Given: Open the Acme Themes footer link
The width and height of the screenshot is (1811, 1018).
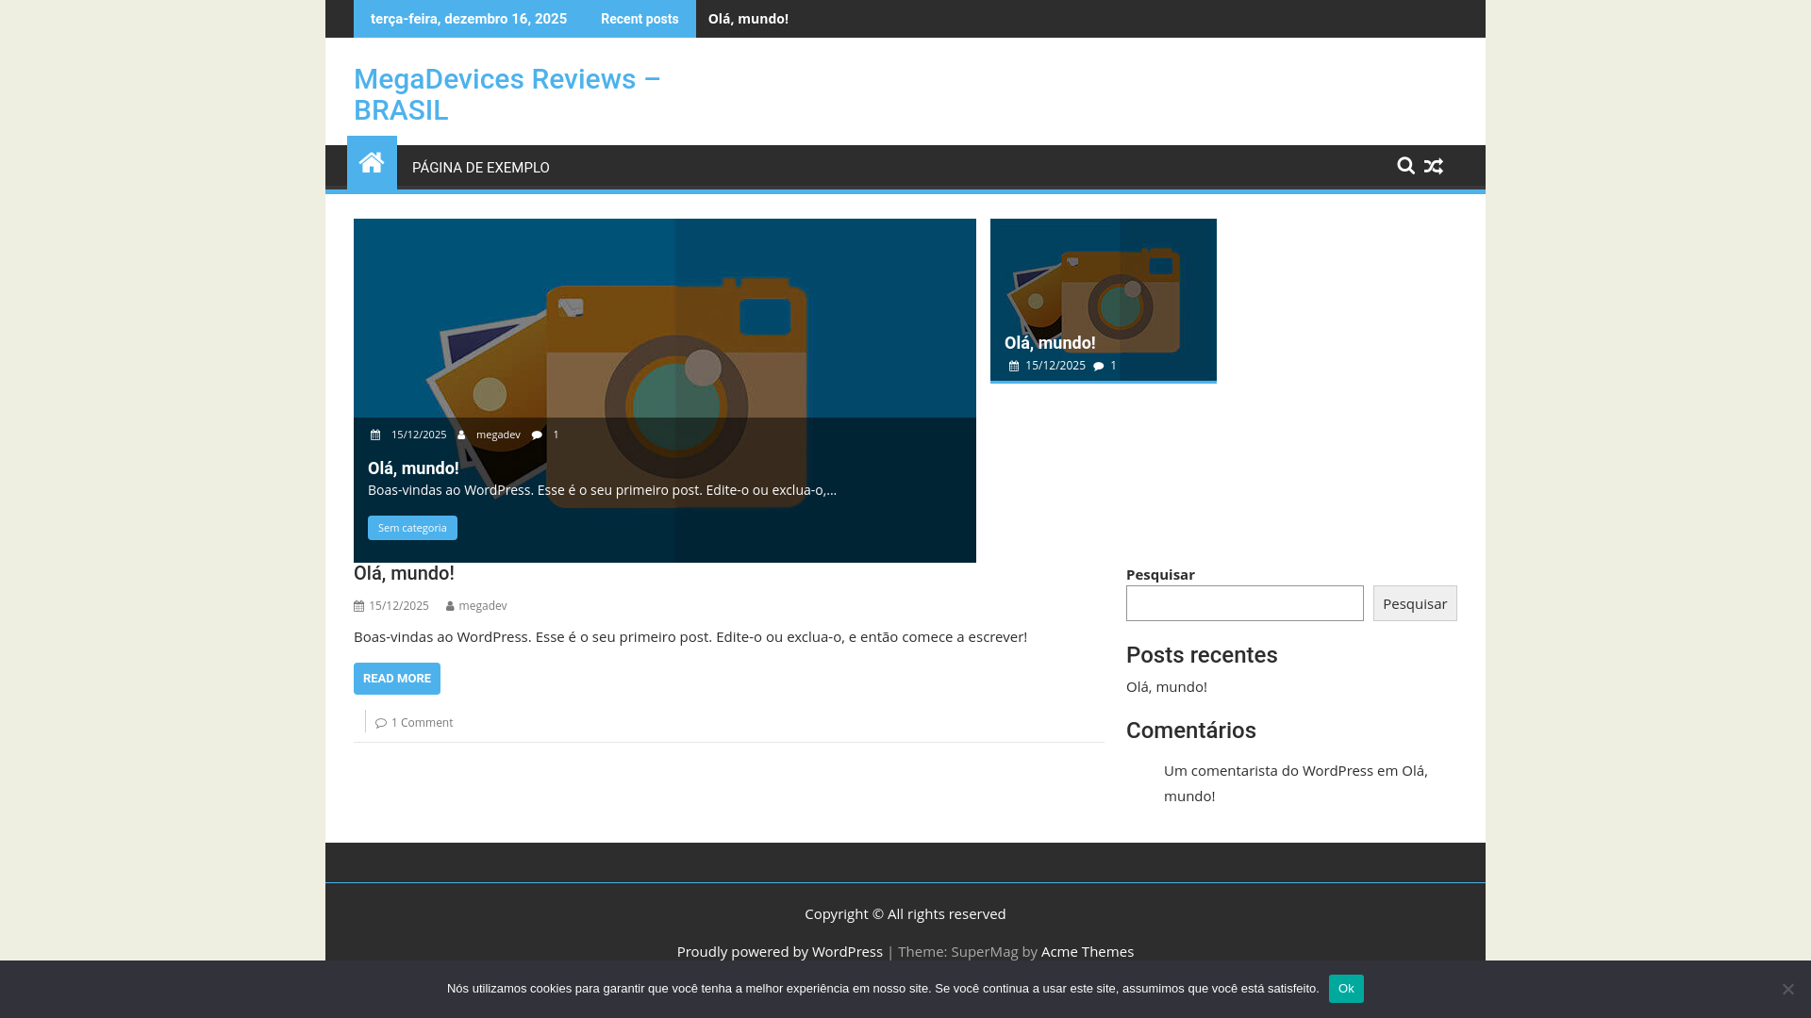Looking at the screenshot, I should click(1088, 952).
